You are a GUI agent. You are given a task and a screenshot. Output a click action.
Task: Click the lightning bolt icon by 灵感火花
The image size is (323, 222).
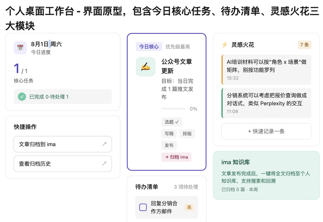(225, 45)
